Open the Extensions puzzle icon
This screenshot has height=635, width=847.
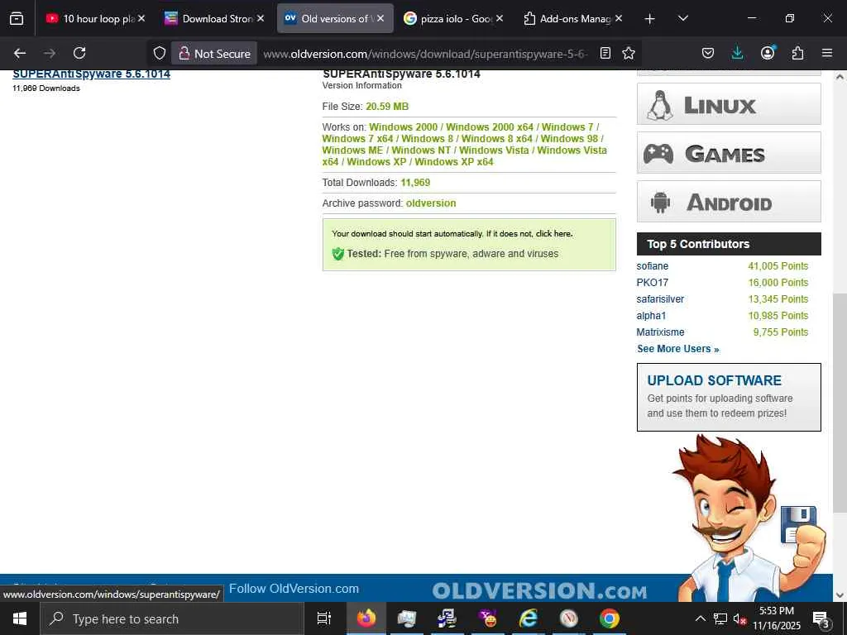point(797,53)
